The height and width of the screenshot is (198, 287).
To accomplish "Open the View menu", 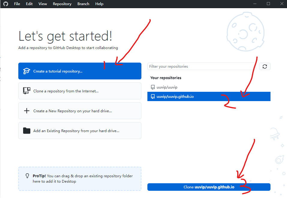I will point(43,4).
